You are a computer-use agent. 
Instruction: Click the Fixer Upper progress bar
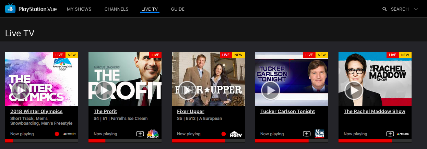[x=208, y=141]
